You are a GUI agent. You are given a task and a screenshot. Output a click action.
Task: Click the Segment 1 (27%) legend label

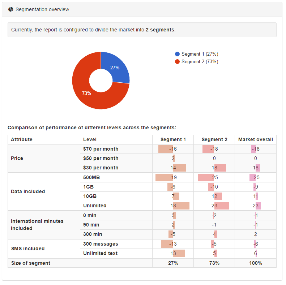click(x=200, y=54)
